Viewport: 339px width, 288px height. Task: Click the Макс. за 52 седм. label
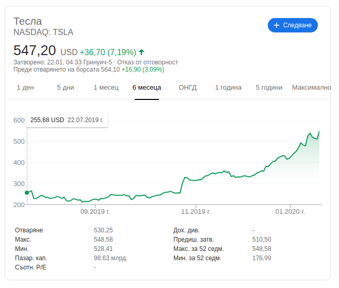(199, 249)
